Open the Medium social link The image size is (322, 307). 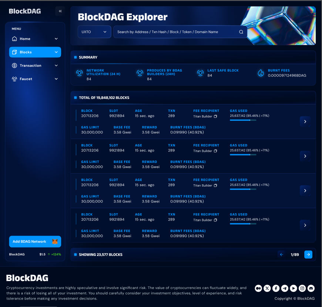pos(258,289)
